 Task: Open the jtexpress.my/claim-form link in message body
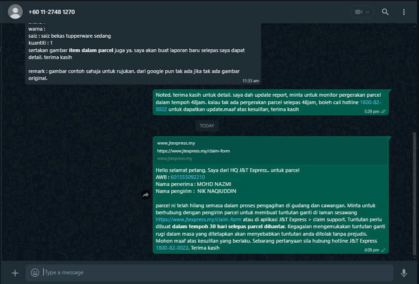coord(198,219)
